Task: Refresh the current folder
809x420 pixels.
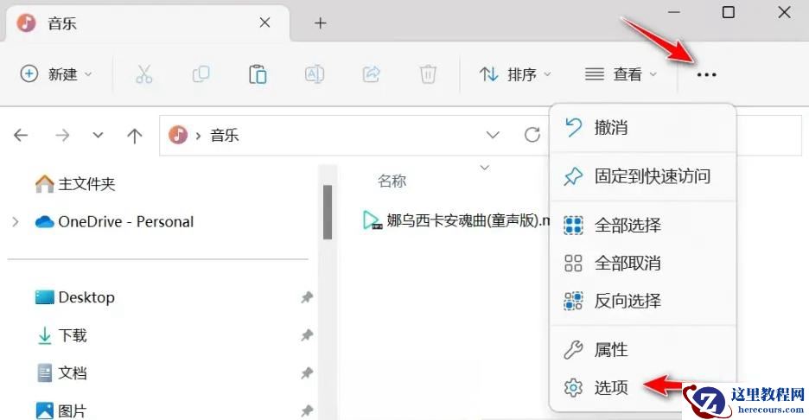Action: click(532, 135)
